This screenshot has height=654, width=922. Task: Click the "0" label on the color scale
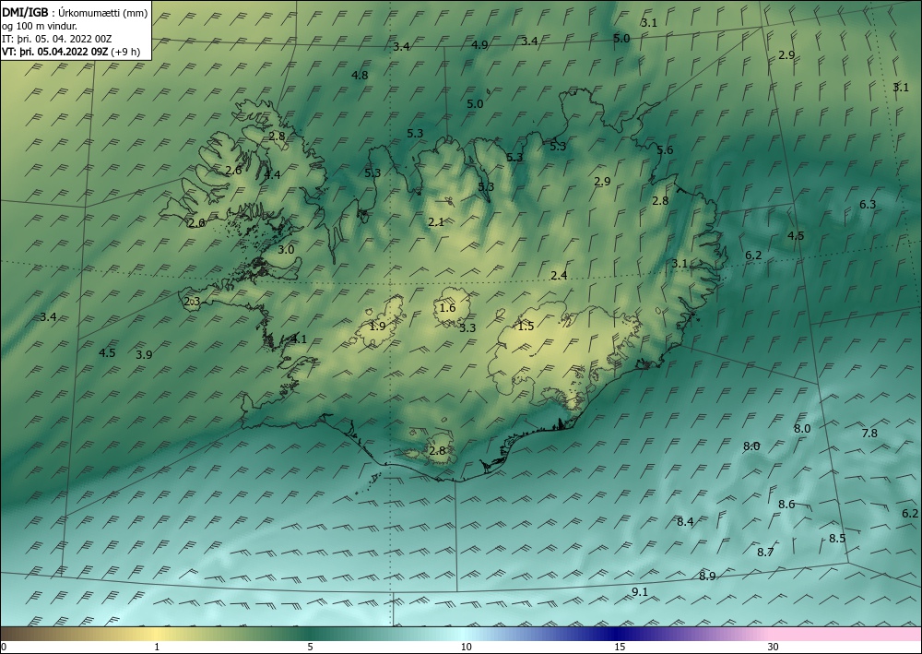4,647
